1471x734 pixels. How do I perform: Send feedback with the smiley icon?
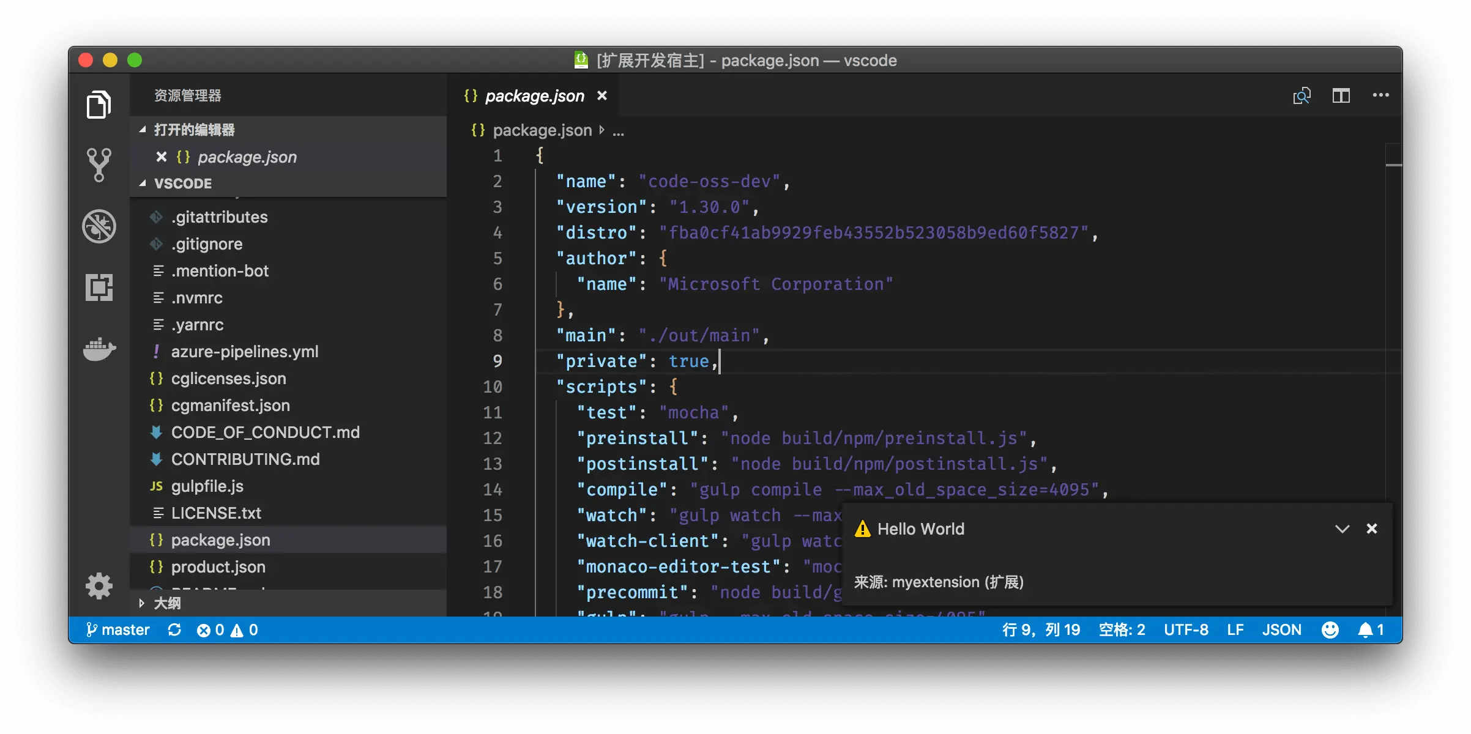[1330, 630]
